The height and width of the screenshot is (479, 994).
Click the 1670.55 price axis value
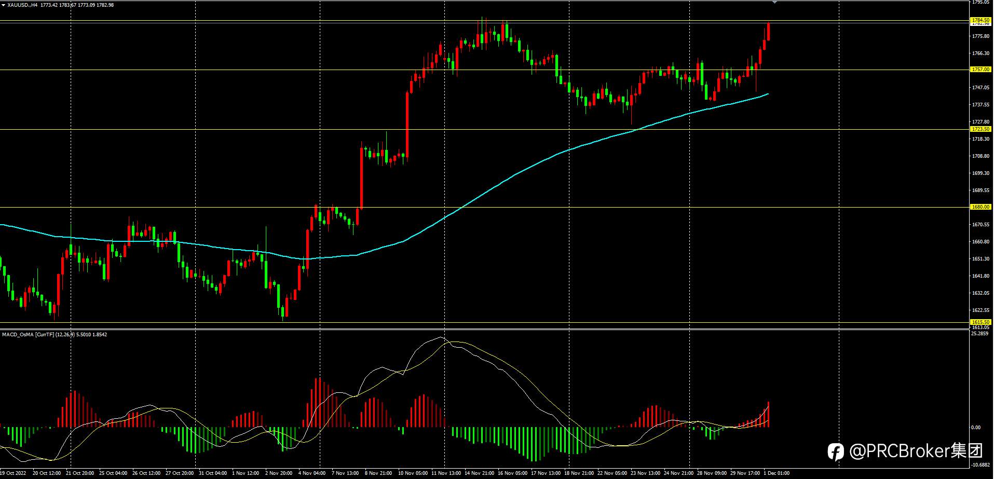click(981, 225)
